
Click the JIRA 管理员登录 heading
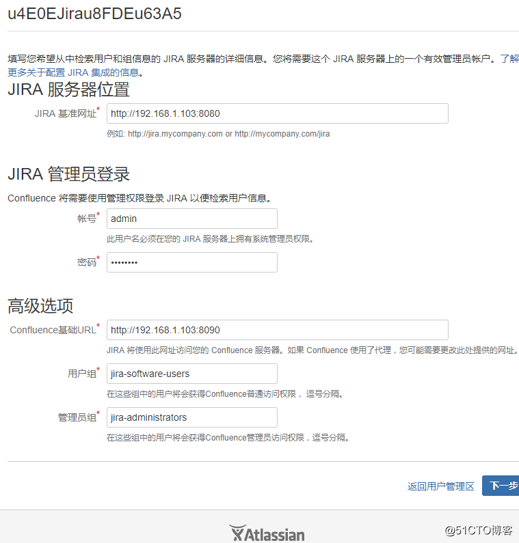click(x=68, y=174)
